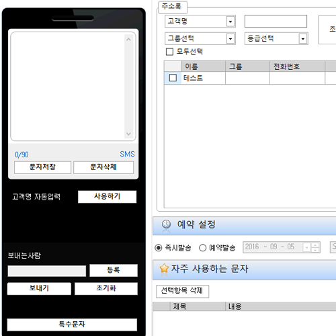The height and width of the screenshot is (336, 336).
Task: Check the 모두선택 checkbox
Action: click(x=169, y=52)
